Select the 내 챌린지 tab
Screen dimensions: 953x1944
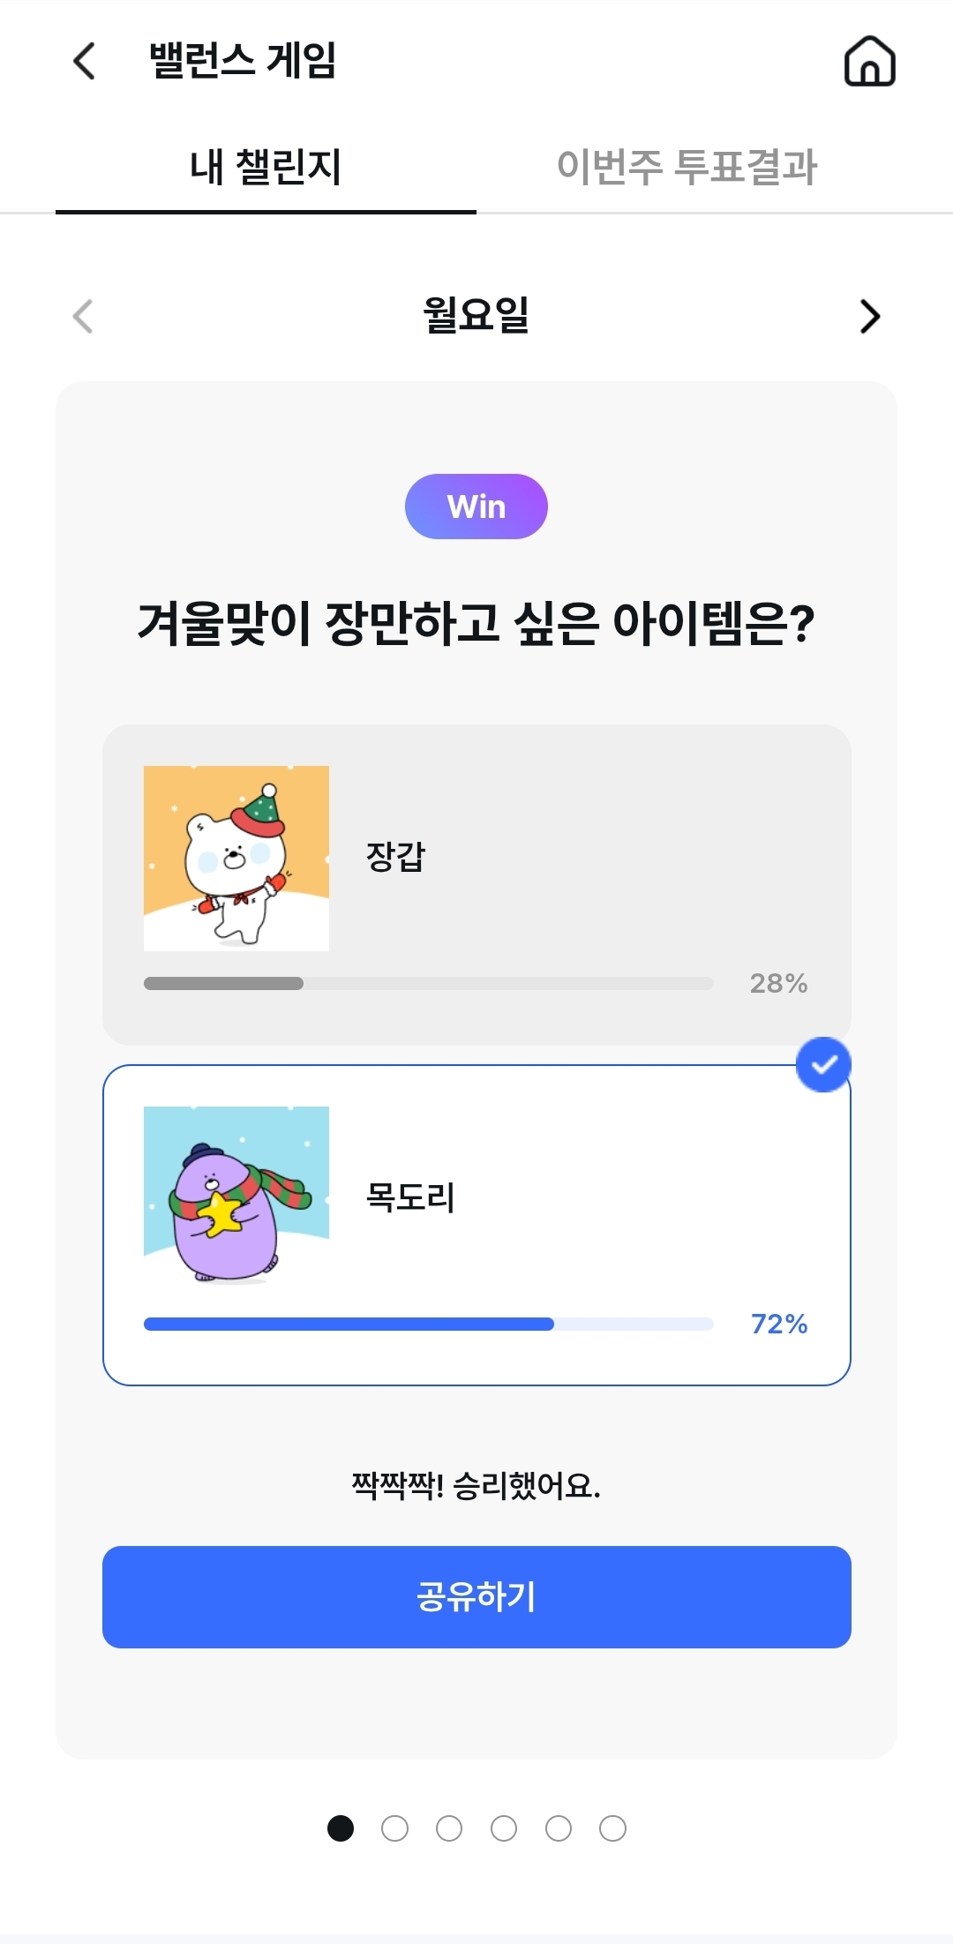tap(266, 167)
